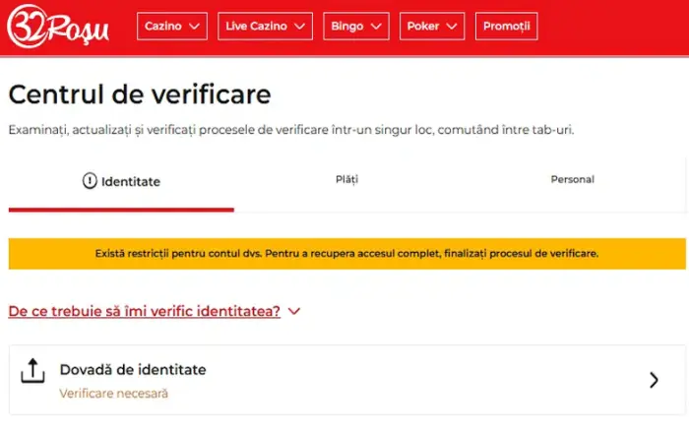Expand the Bingo menu
The image size is (689, 434).
pos(356,27)
